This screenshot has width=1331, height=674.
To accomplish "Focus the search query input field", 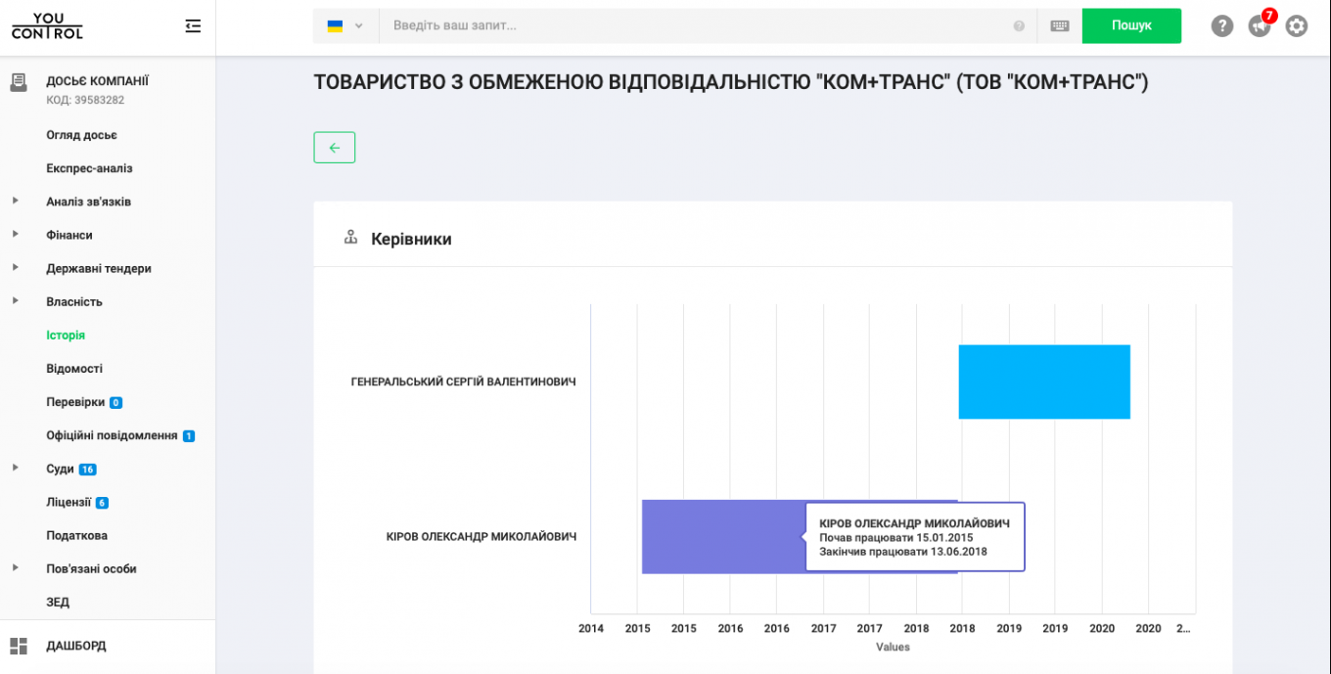I will [695, 26].
